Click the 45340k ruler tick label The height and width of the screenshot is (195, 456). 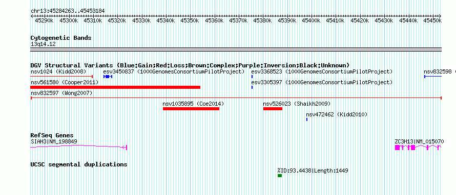click(166, 20)
